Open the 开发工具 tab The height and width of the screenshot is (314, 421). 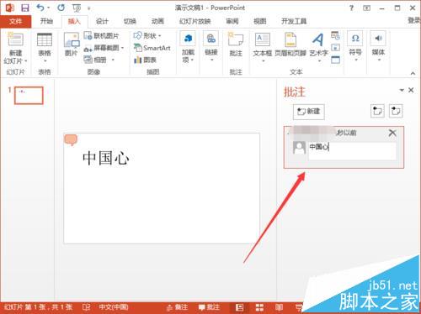point(294,21)
